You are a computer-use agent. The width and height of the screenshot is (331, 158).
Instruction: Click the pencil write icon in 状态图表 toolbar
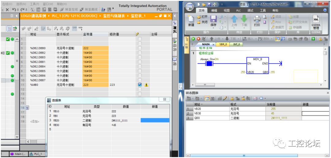coord(225,99)
